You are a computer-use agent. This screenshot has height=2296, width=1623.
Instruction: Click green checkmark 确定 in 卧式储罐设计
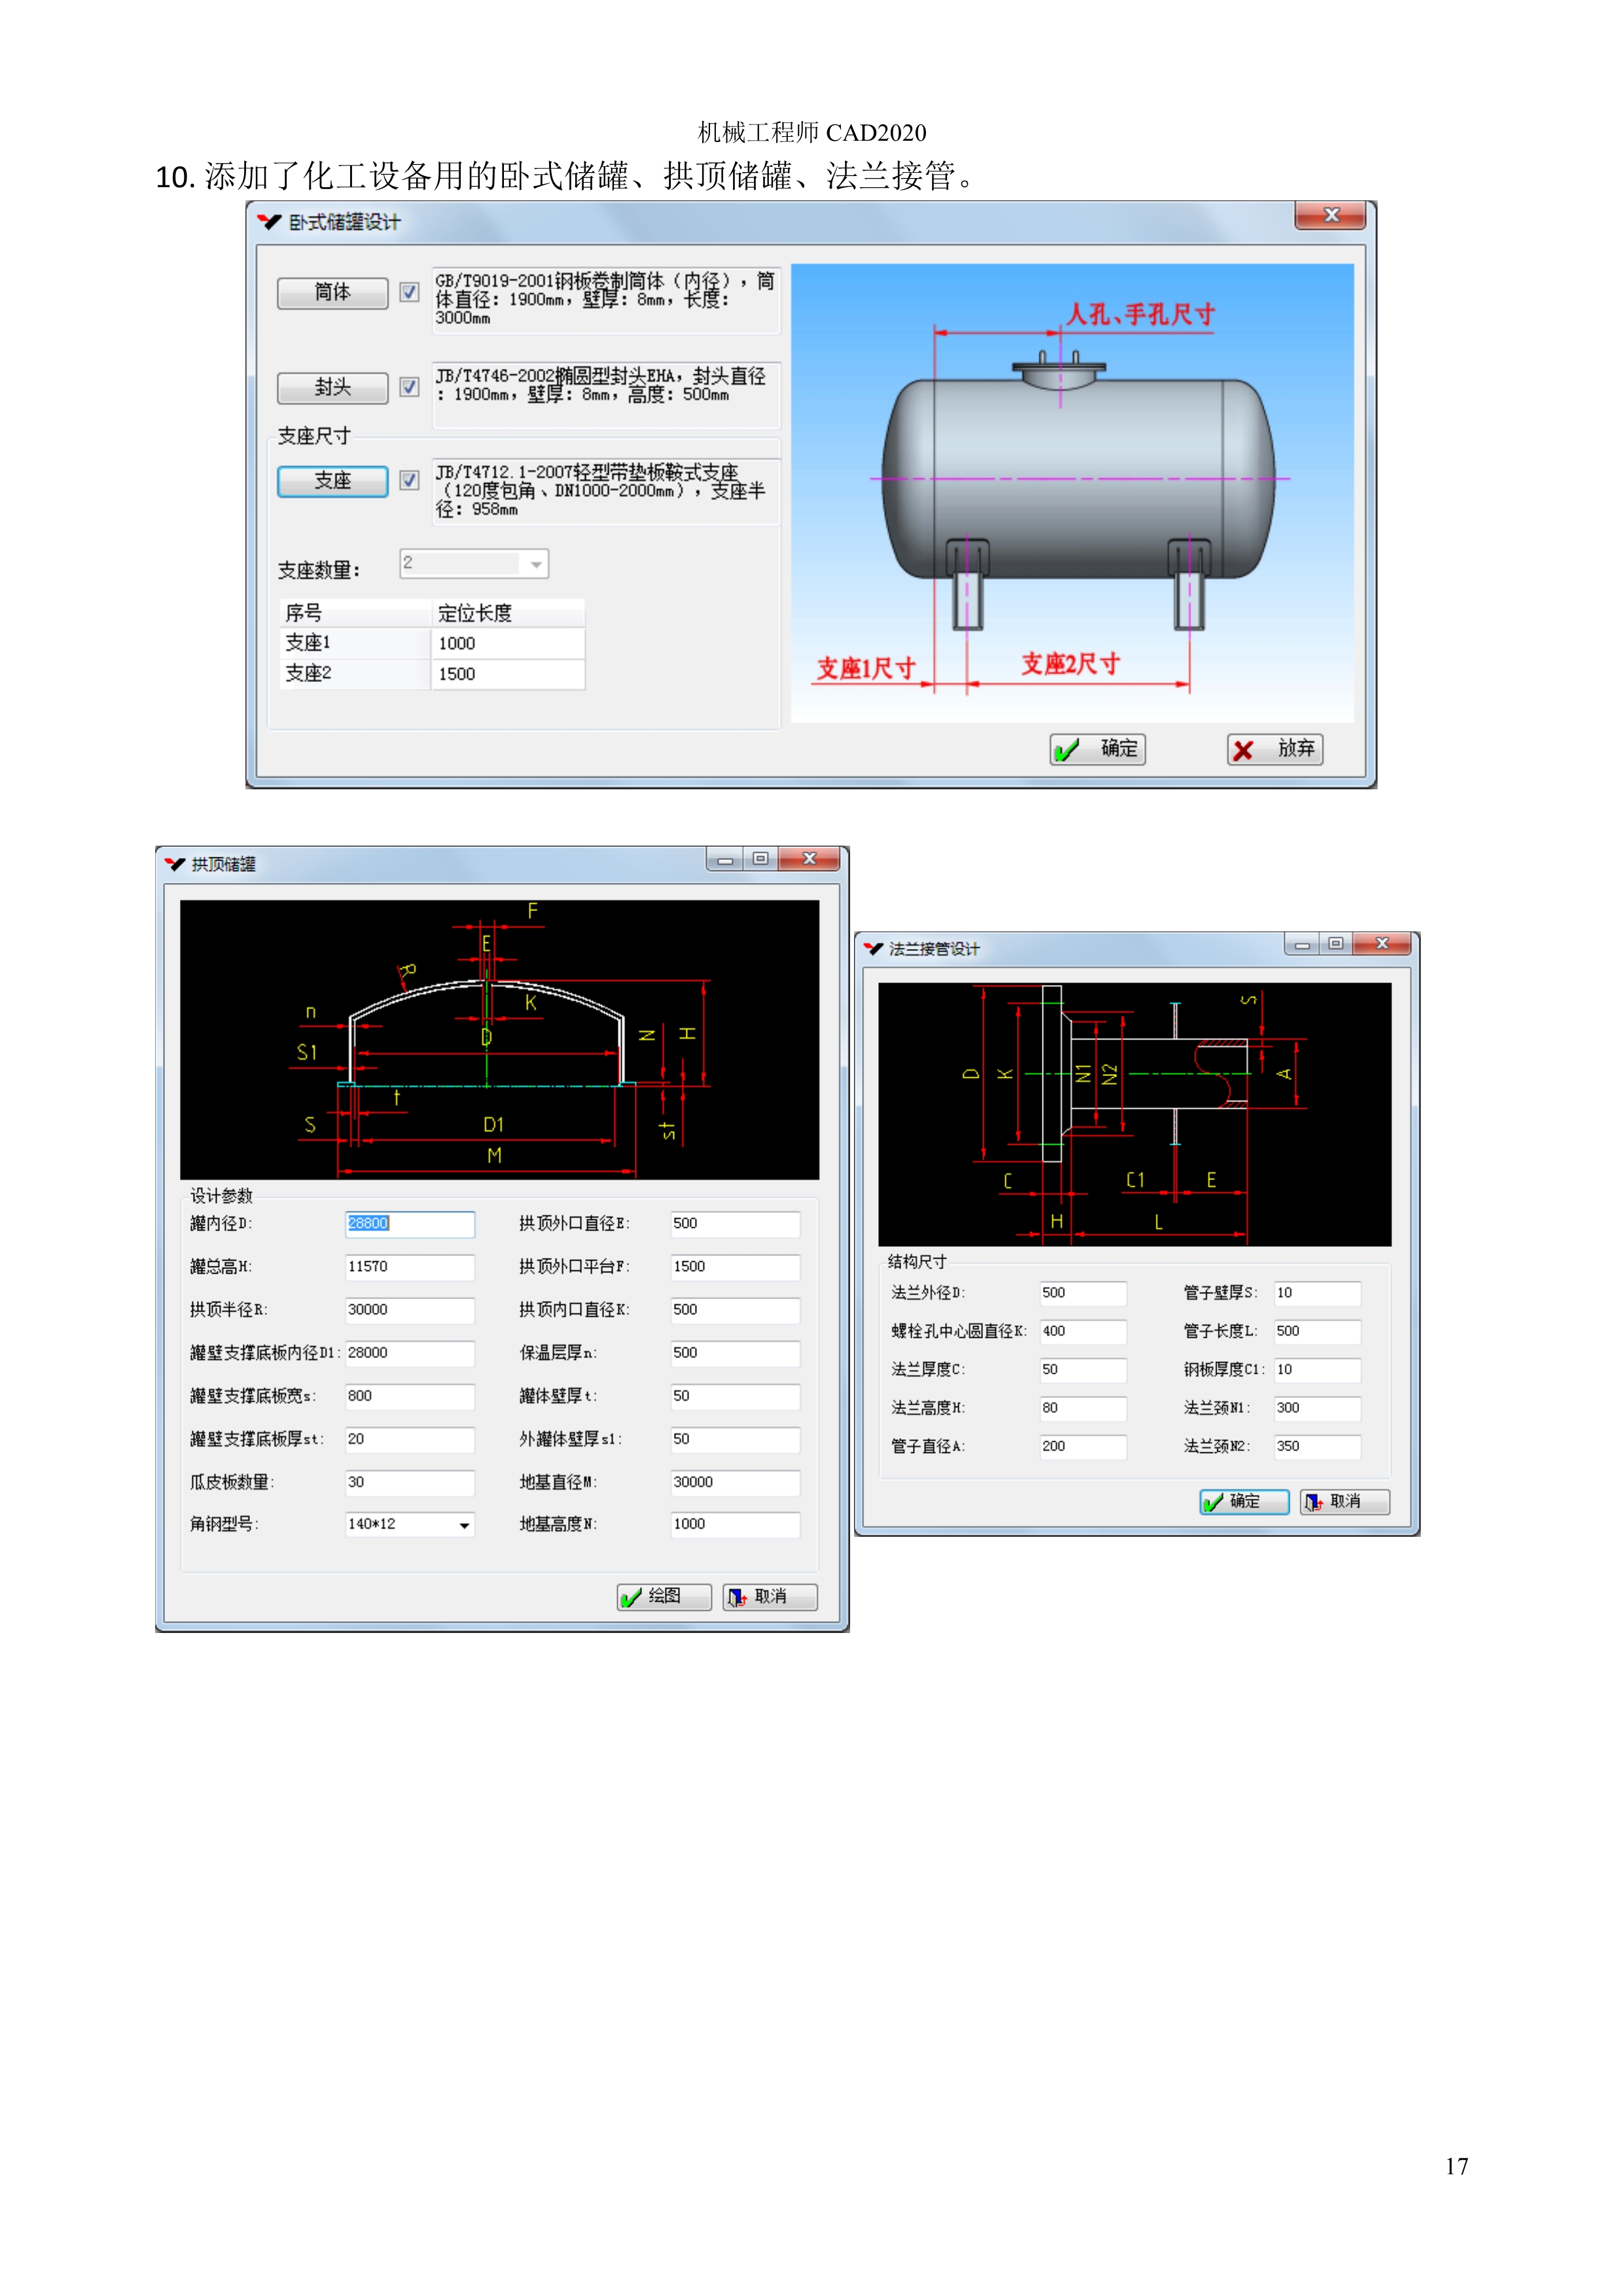[x=1097, y=749]
